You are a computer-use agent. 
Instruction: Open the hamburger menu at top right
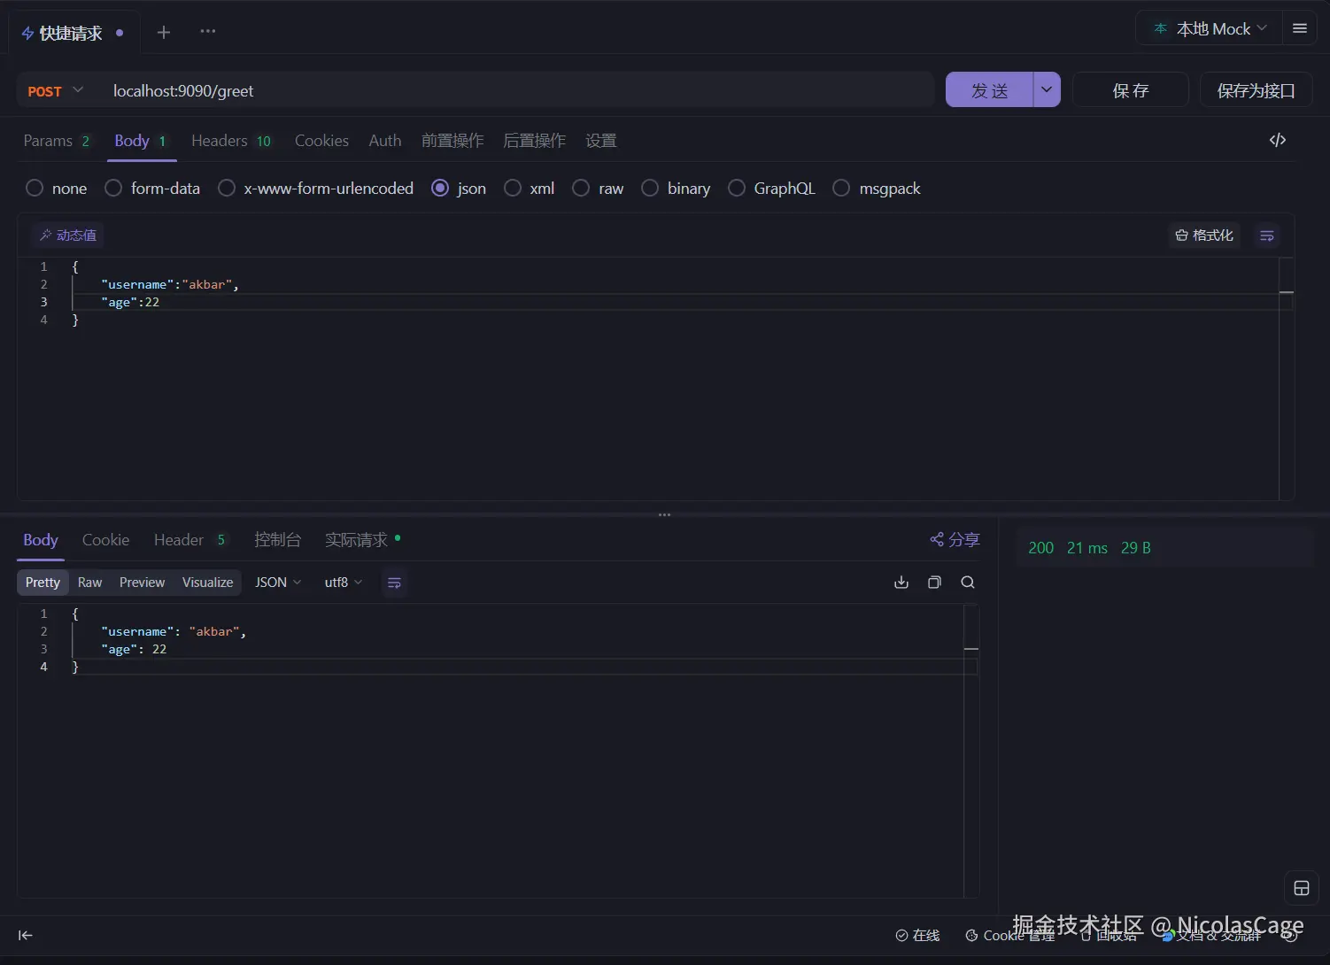[1300, 28]
